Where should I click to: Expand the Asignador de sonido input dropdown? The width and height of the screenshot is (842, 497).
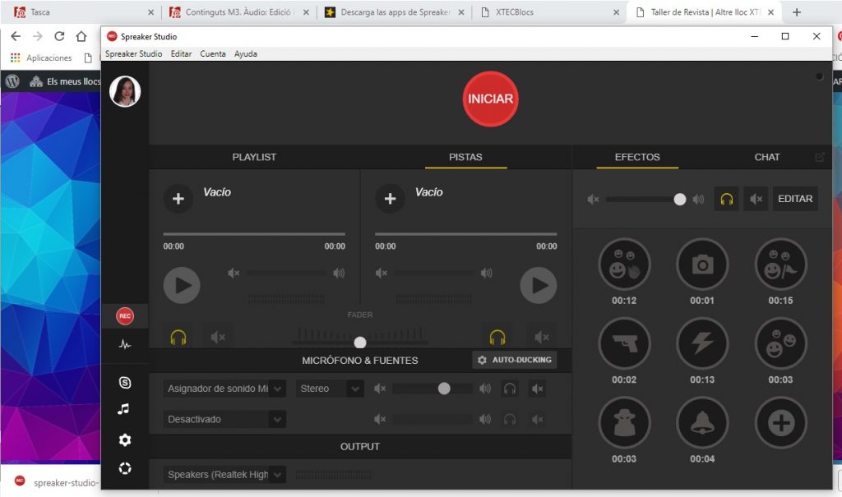pos(277,389)
